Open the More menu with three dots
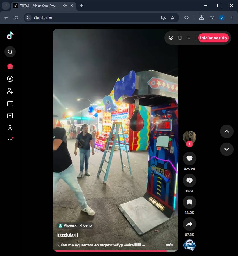 tap(10, 139)
